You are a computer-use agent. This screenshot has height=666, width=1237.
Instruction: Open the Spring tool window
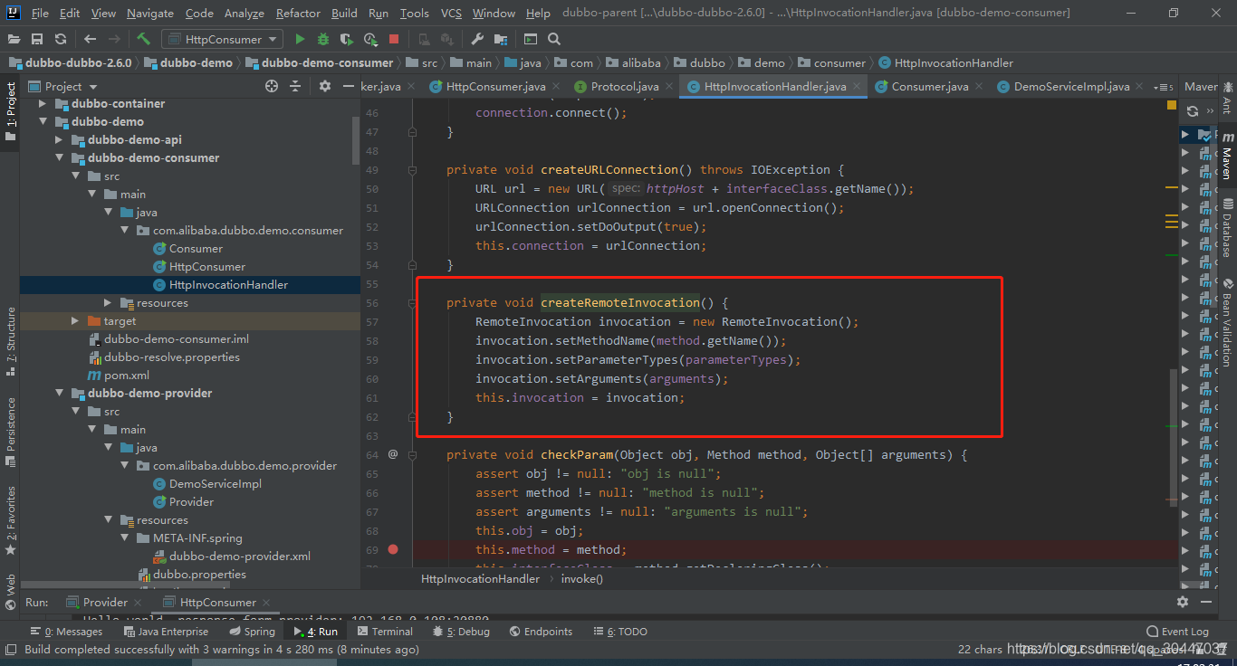pos(252,632)
